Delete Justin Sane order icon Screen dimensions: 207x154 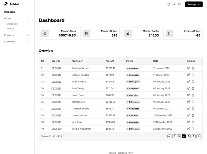pos(193,95)
